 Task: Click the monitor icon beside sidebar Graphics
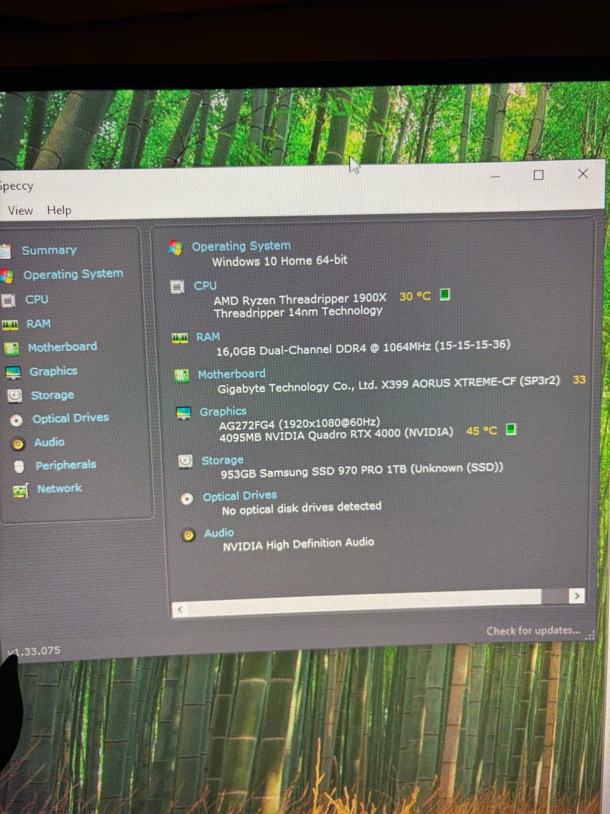pyautogui.click(x=13, y=373)
